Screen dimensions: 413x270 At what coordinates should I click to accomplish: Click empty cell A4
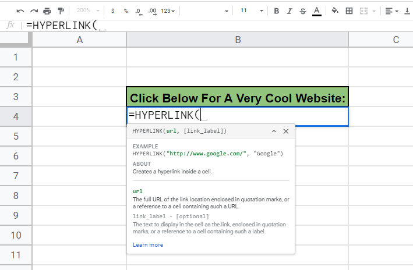coord(79,116)
